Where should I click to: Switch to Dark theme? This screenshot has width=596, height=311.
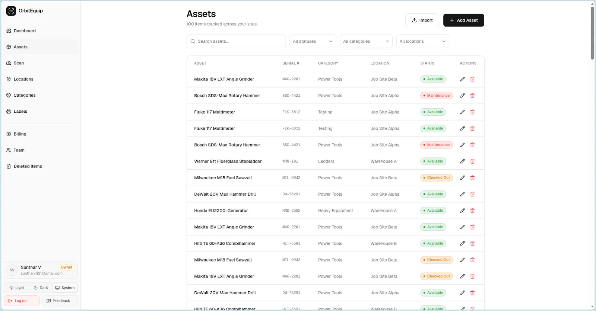(41, 288)
